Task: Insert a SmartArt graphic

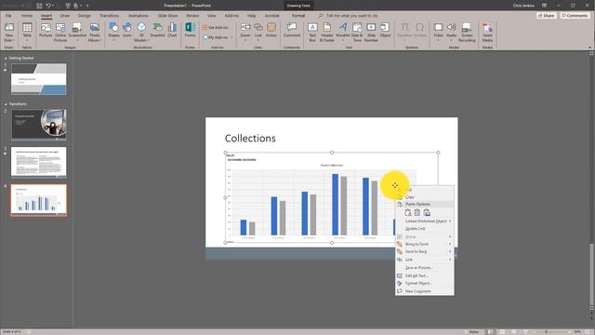Action: click(157, 31)
